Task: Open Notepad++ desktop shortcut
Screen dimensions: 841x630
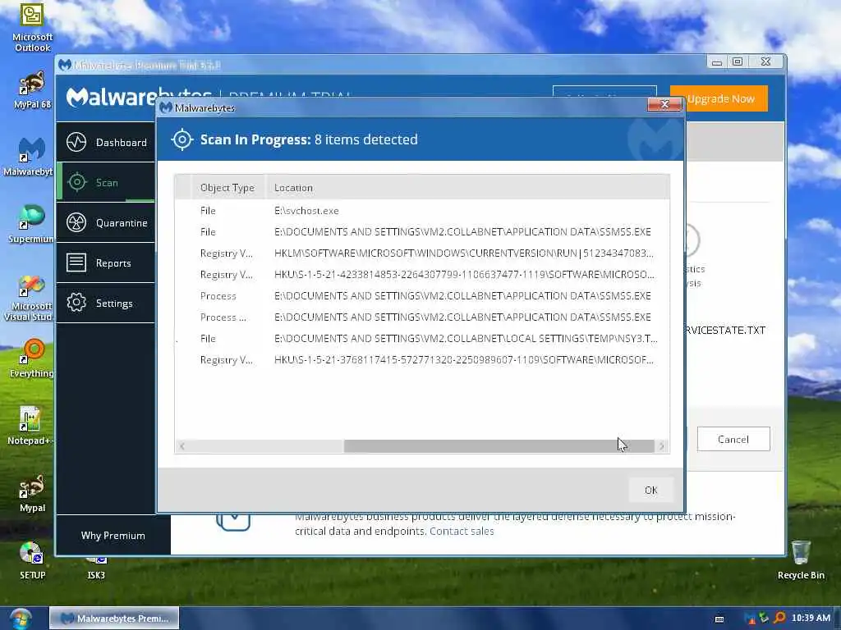Action: [x=30, y=426]
